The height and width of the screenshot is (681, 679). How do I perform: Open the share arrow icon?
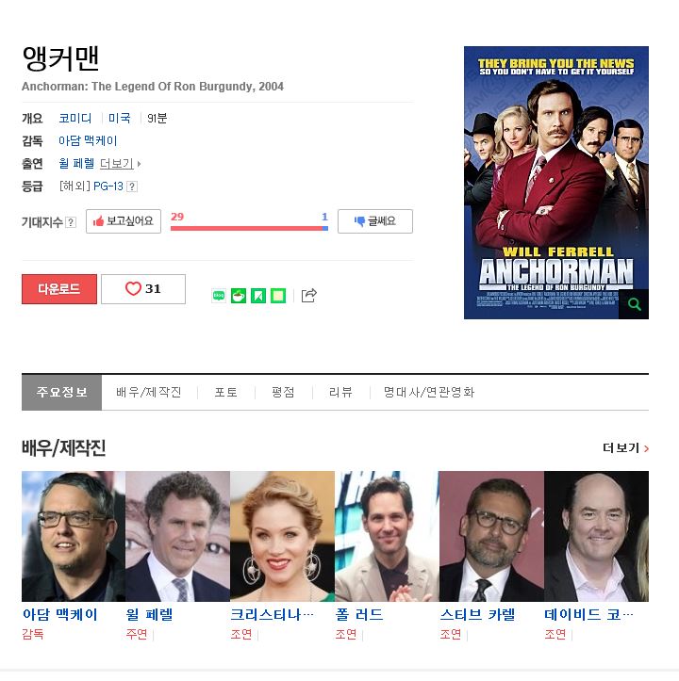pyautogui.click(x=308, y=296)
